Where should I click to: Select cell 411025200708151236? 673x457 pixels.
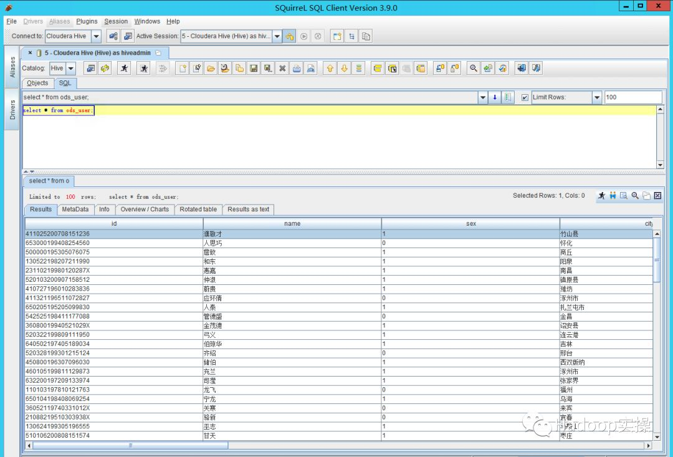click(x=114, y=234)
